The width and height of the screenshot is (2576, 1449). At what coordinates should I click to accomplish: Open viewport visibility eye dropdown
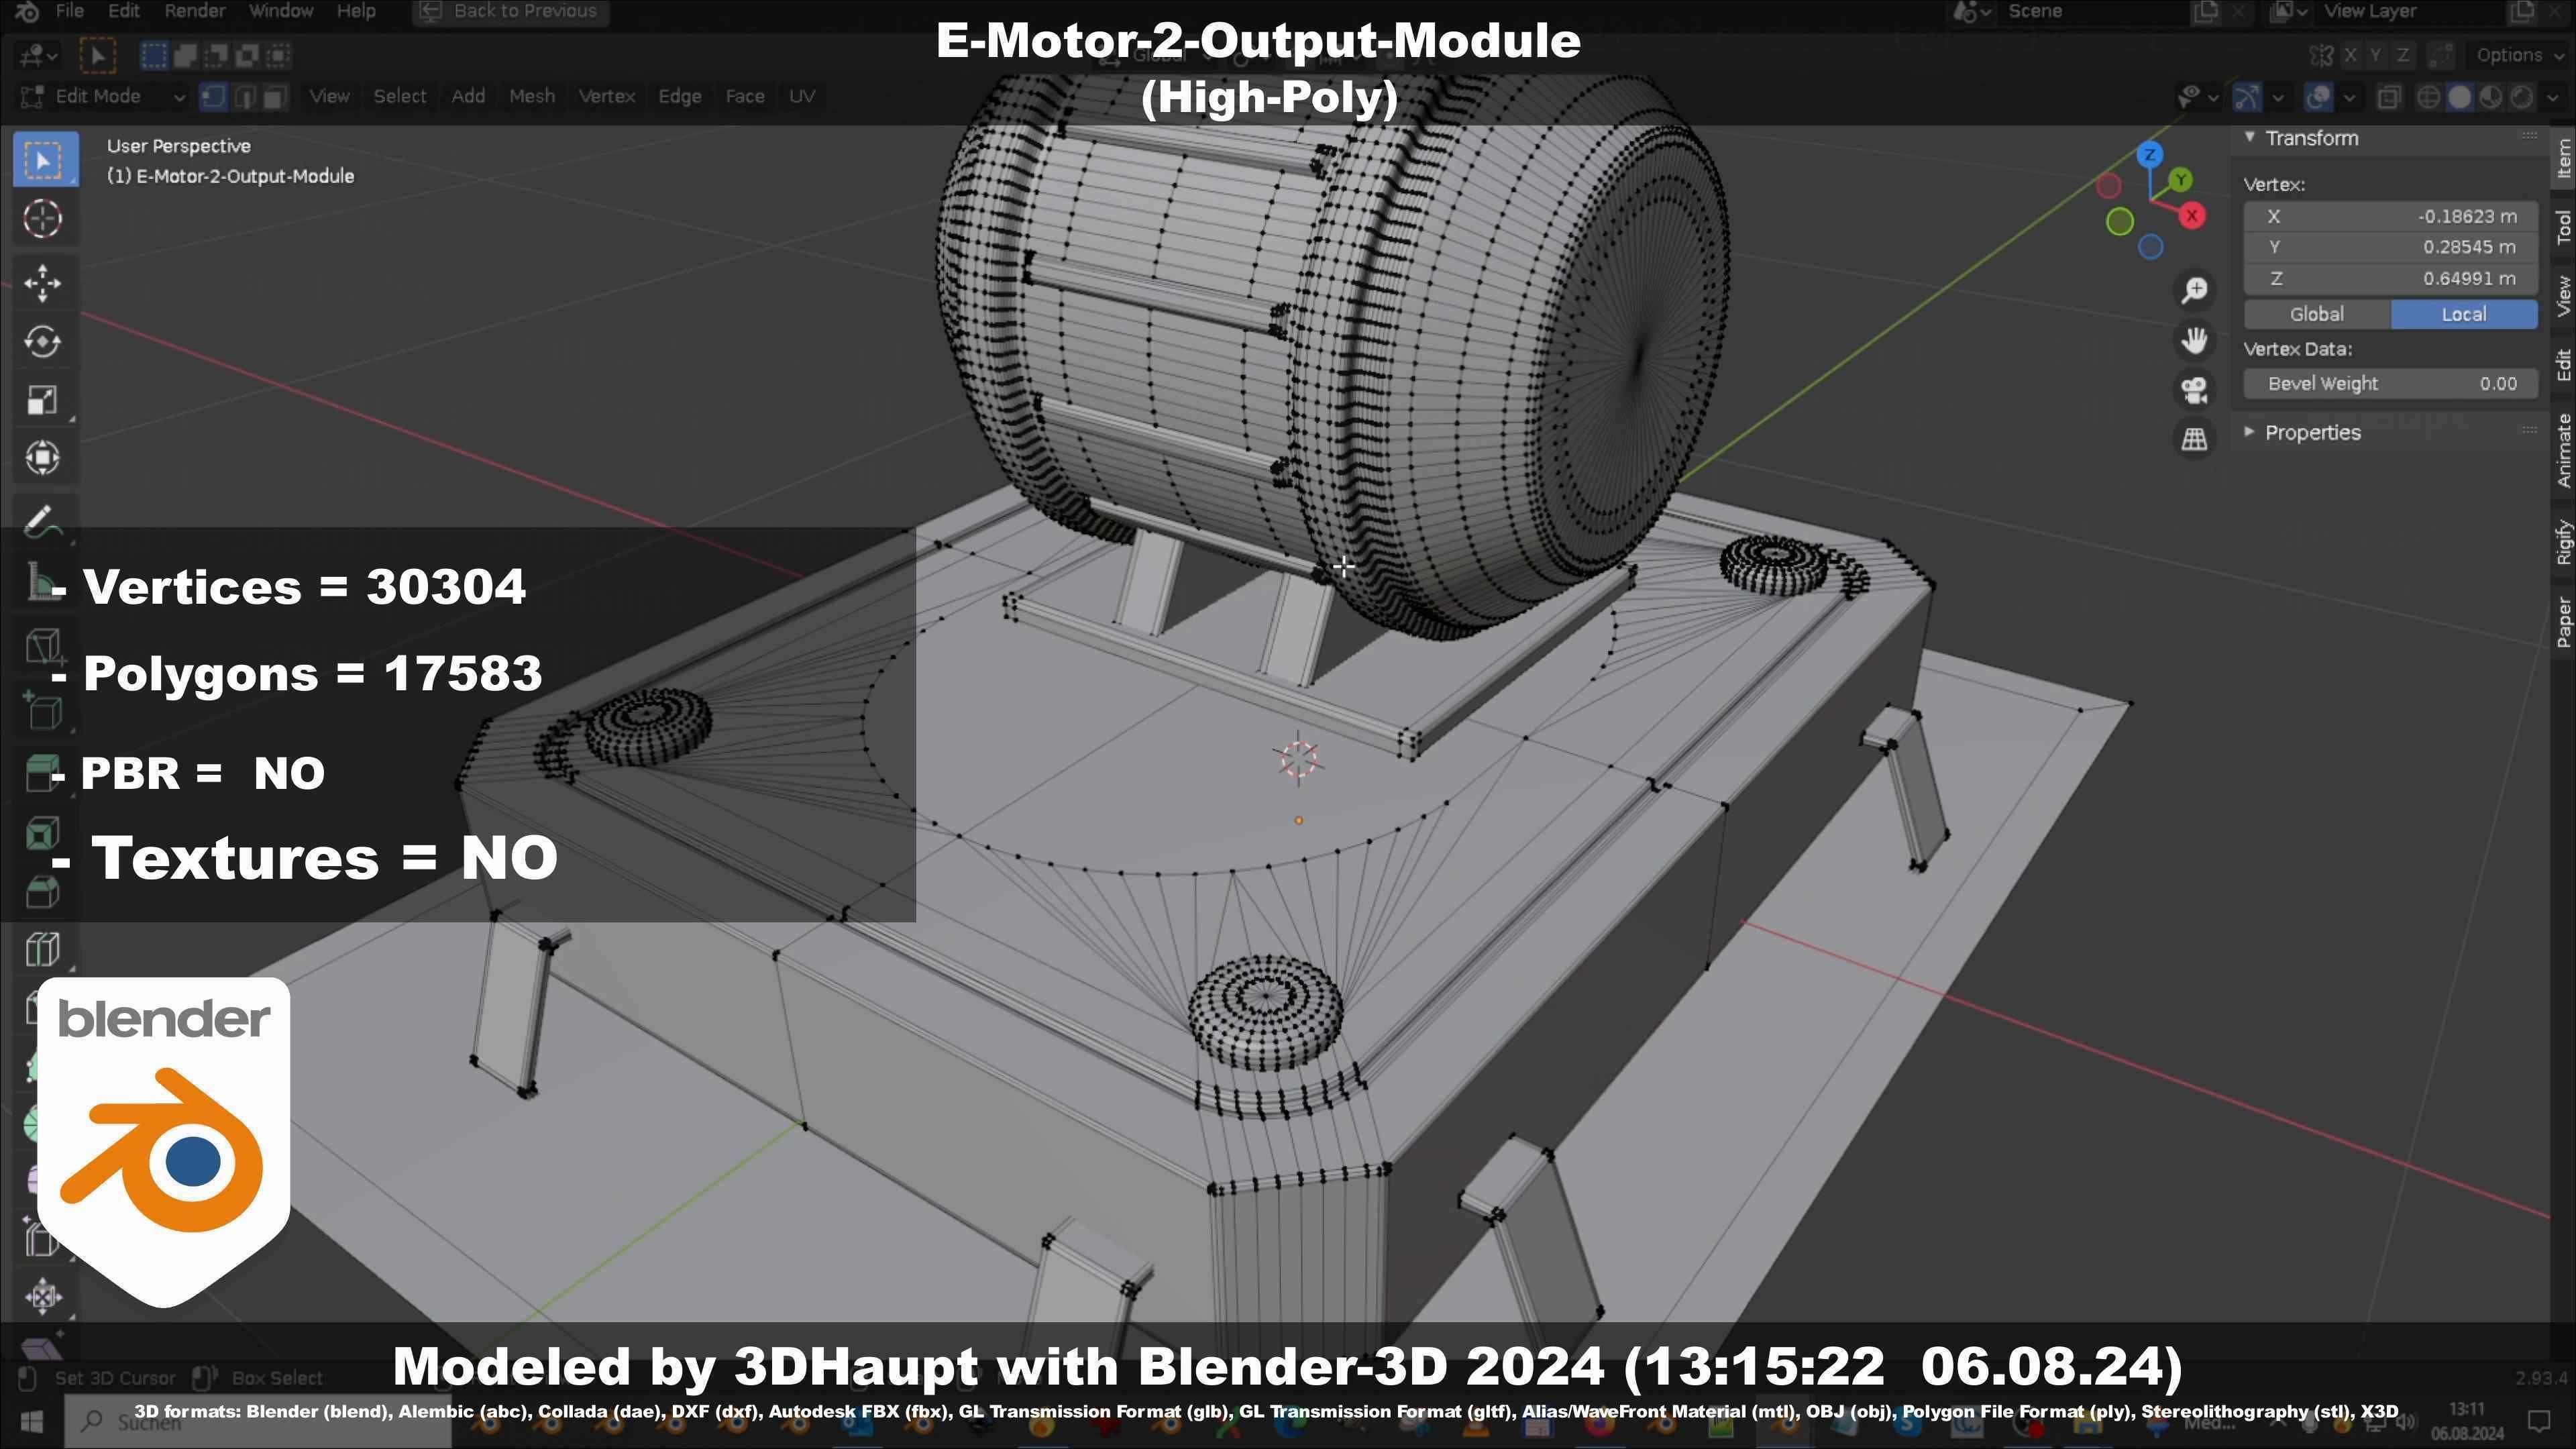pyautogui.click(x=2198, y=97)
